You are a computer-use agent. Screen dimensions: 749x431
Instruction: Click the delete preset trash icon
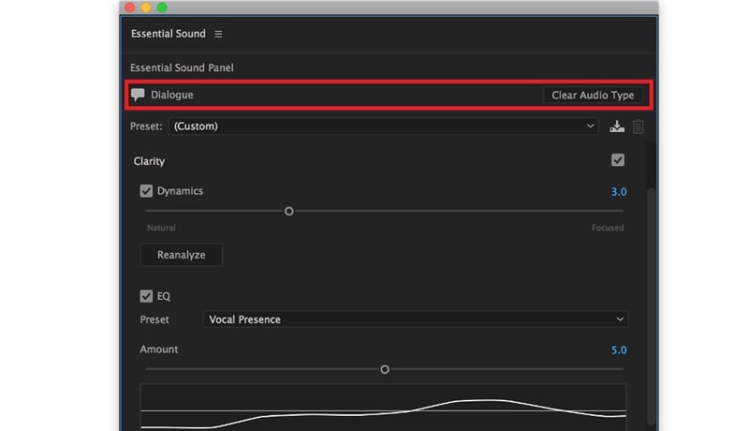pos(639,126)
